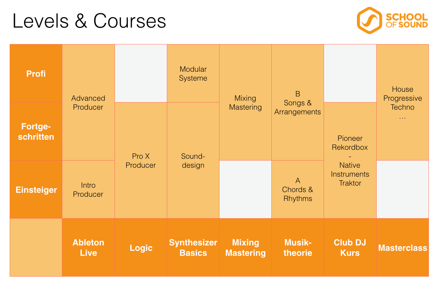440x287 pixels.
Task: Open the Club DJ Kurs header
Action: tap(350, 248)
